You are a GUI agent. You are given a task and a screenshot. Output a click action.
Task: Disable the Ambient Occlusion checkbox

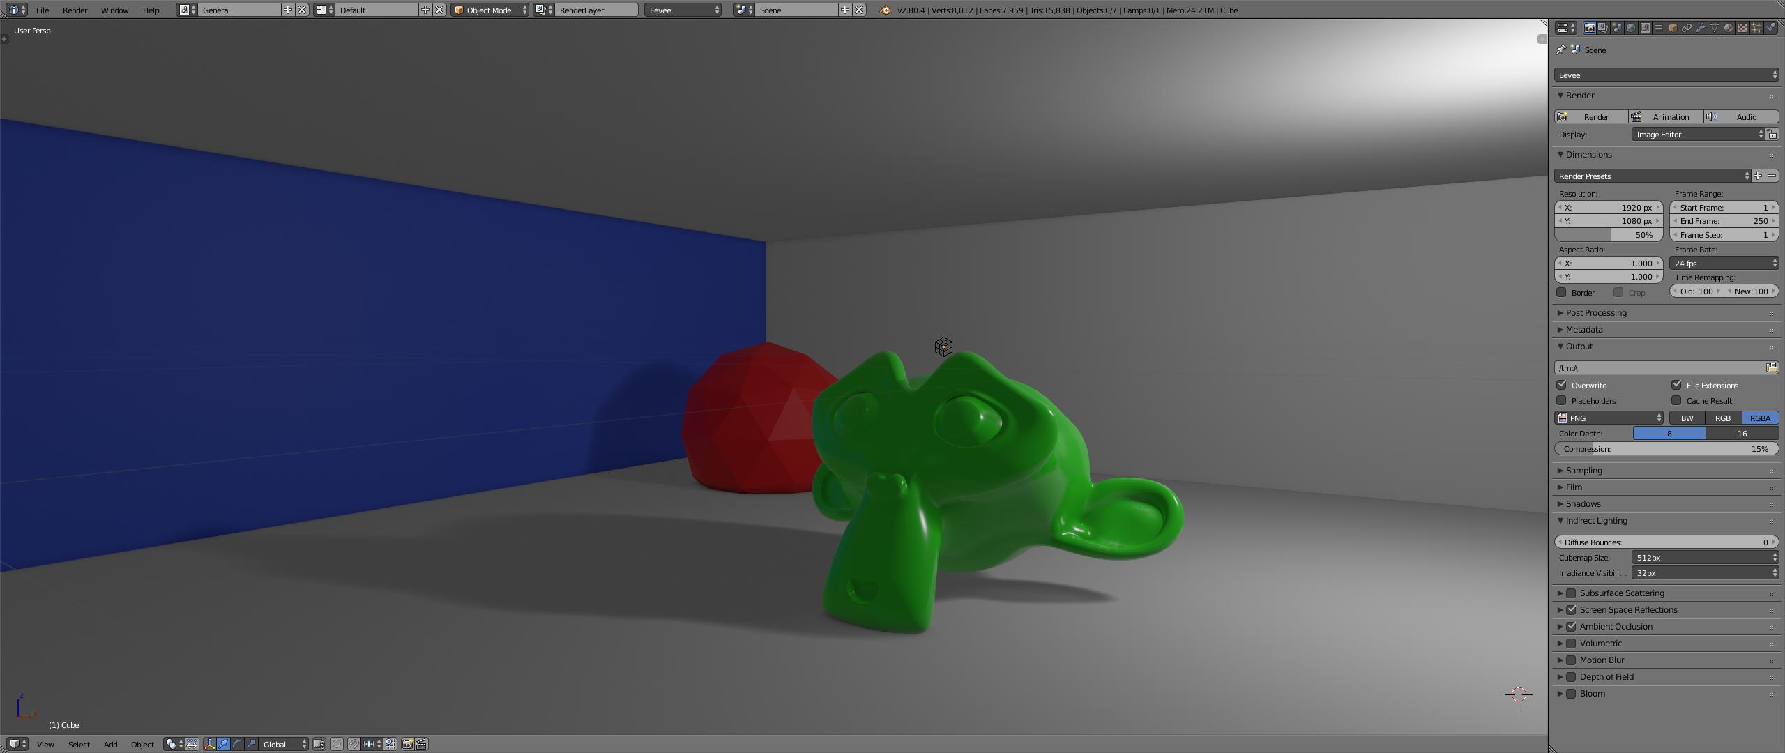[x=1572, y=627]
